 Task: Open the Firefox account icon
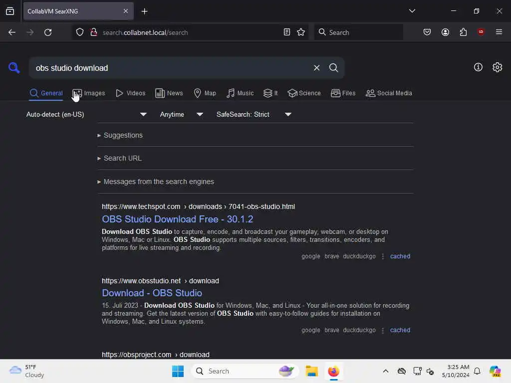click(x=445, y=32)
